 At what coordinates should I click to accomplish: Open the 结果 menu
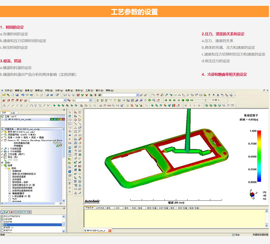tap(69, 91)
